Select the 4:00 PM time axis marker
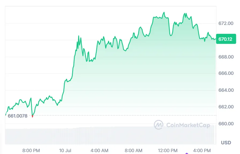The image size is (240, 154). (202, 151)
